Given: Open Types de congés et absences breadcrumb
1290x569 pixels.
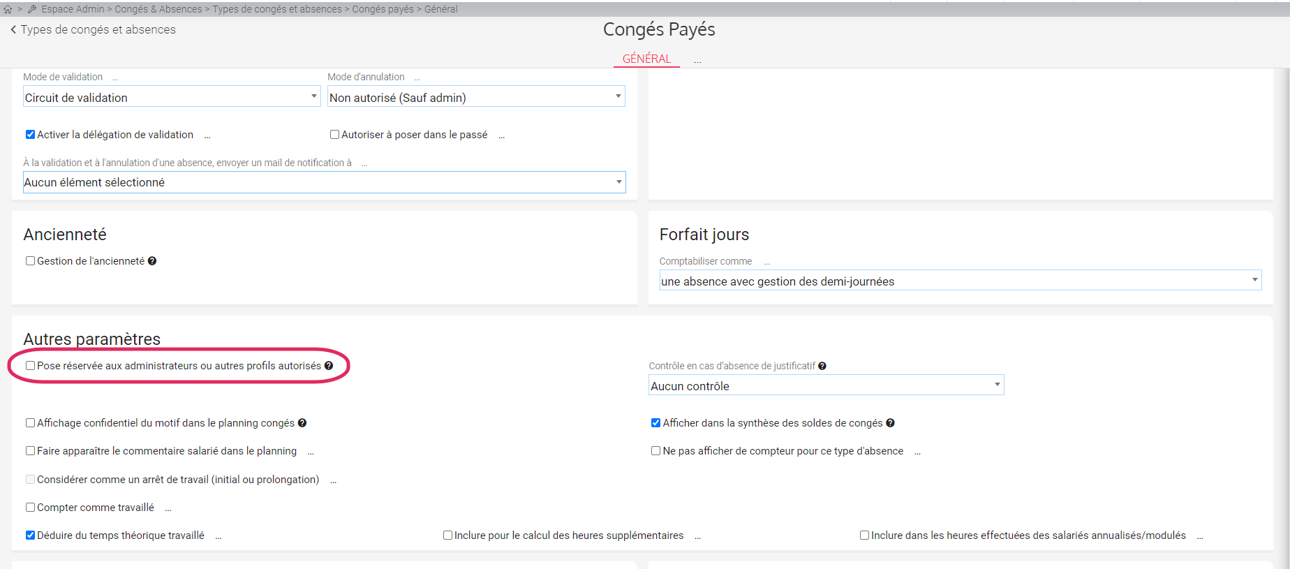Looking at the screenshot, I should pos(277,9).
